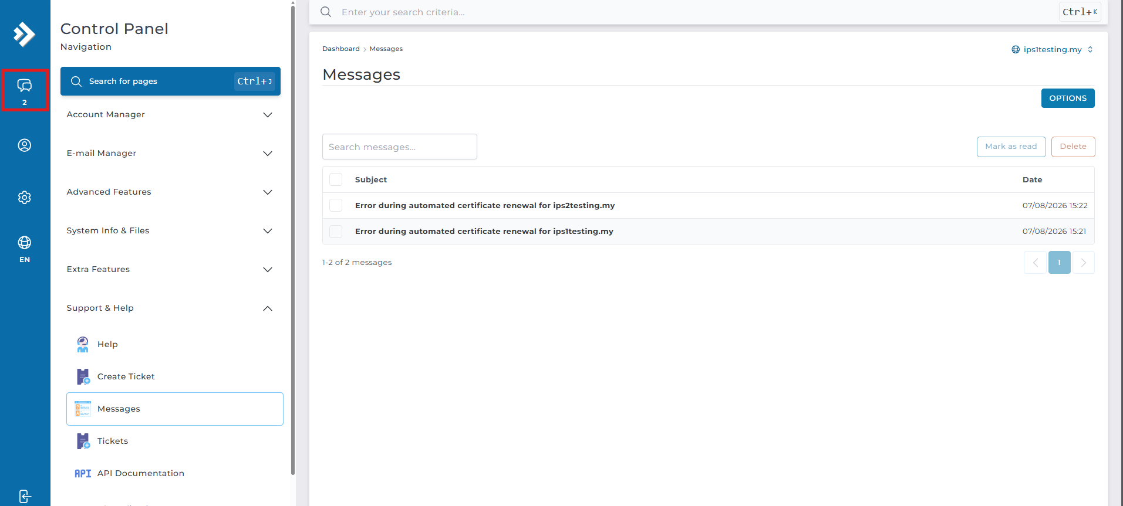Click the 1-2 of 2 messages text
The width and height of the screenshot is (1123, 506).
(357, 262)
